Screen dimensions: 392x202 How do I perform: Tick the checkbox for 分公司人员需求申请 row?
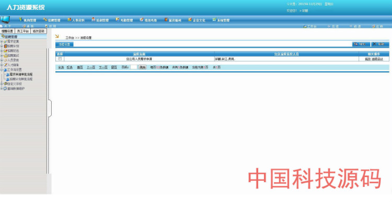[60, 59]
